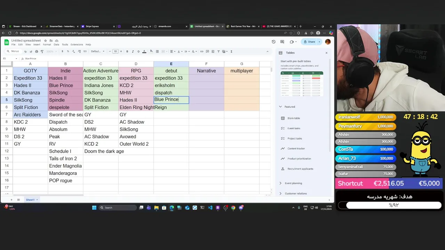Open the comments panel icon
445x250 pixels.
point(283,42)
